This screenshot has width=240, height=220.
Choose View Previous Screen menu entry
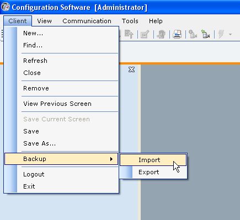pos(61,104)
